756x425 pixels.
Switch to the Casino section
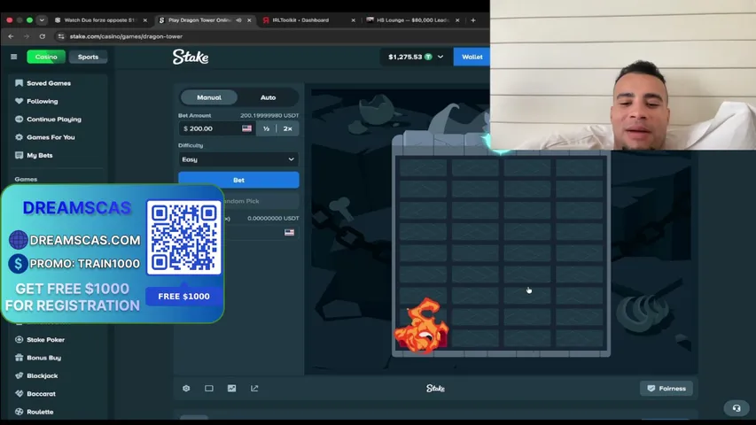click(46, 57)
